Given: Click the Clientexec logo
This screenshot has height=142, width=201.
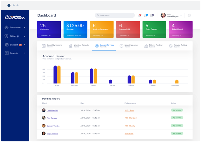Looking at the screenshot, I should [15, 17].
